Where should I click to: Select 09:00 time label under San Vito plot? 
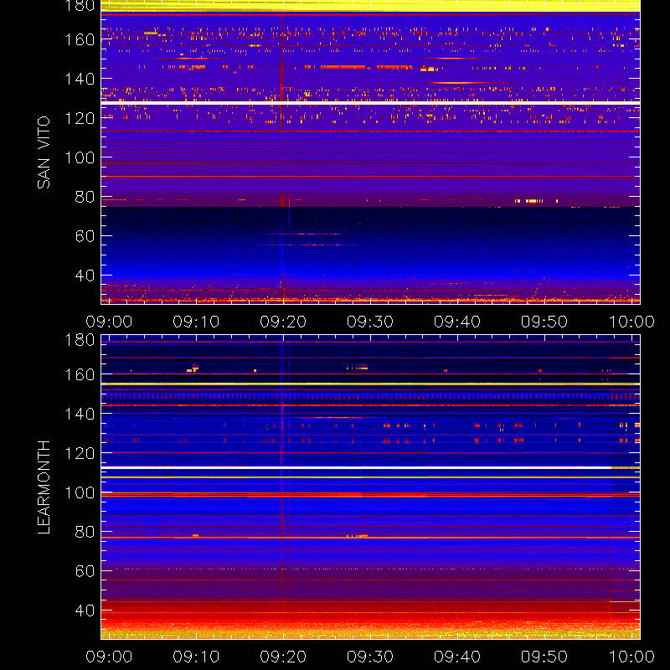[109, 322]
